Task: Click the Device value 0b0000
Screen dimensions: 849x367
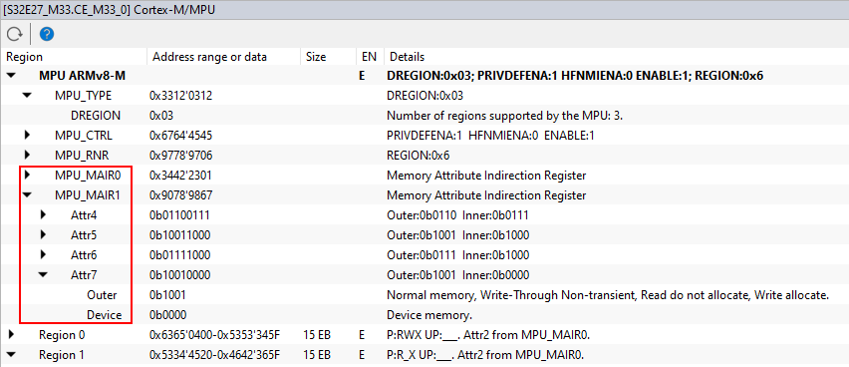Action: click(x=168, y=315)
